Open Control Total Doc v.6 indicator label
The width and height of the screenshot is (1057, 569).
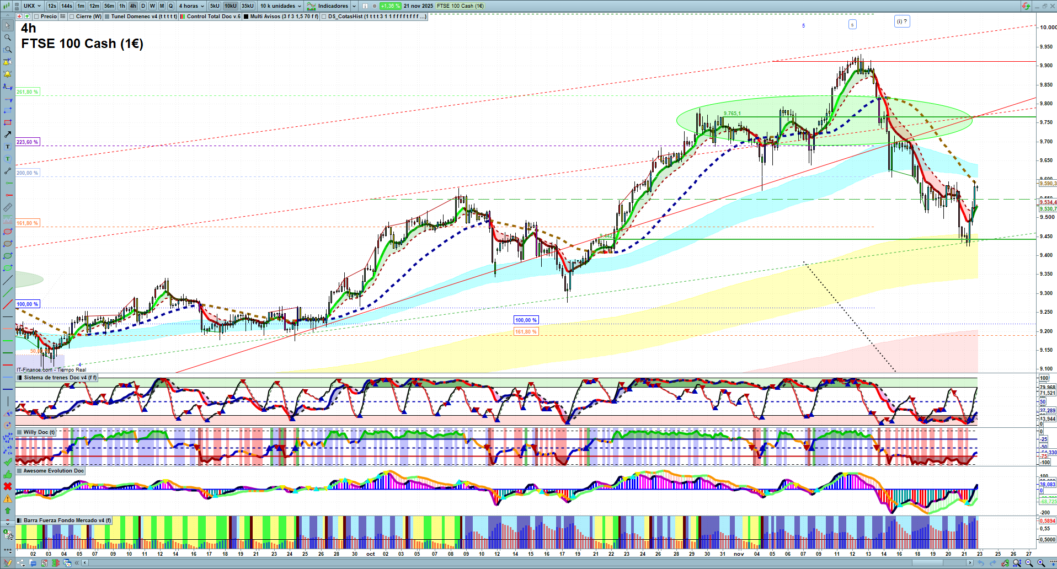pos(213,17)
